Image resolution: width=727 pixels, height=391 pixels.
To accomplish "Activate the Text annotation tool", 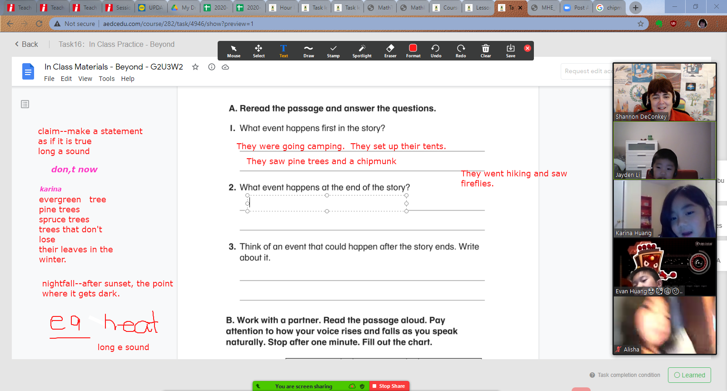I will click(x=284, y=51).
